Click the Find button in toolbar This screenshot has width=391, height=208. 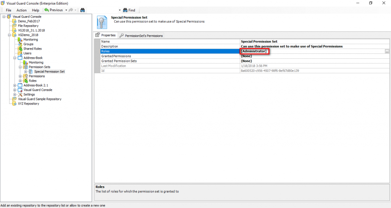(129, 10)
